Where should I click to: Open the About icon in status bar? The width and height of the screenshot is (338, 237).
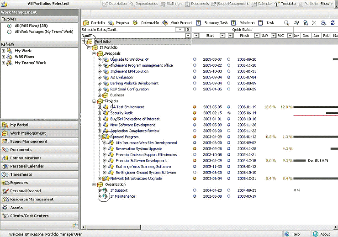pos(315,234)
